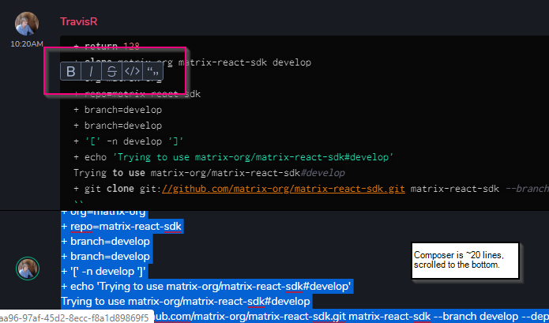Apply quote formatting in the floating toolbar

153,71
